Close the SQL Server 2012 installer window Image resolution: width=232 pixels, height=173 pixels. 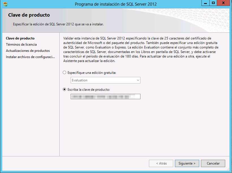click(x=224, y=3)
